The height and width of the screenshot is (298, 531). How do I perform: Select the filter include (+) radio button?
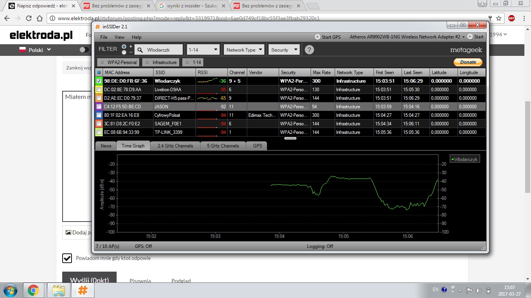[124, 47]
